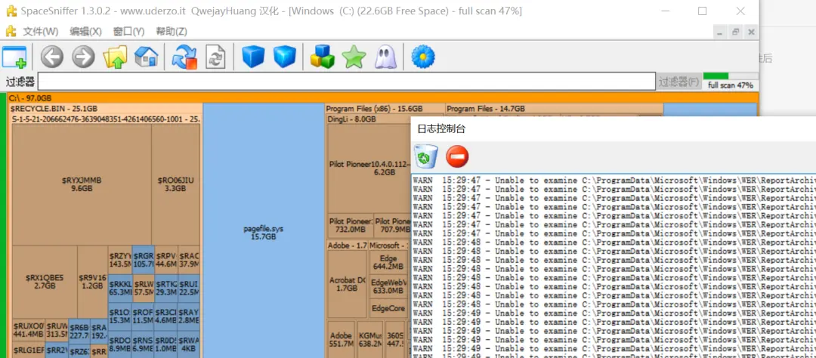Select the Edge 644.2MB block
Screen dimensions: 816x358
click(388, 262)
